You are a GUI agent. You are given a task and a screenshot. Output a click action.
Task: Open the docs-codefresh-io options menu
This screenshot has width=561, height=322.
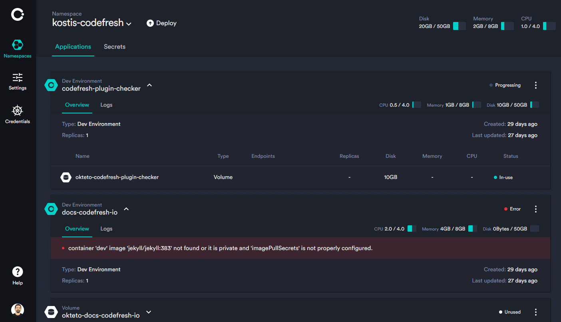(536, 209)
